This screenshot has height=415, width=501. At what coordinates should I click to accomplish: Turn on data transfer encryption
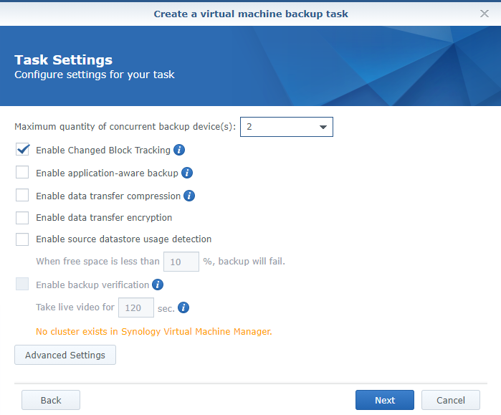point(22,218)
